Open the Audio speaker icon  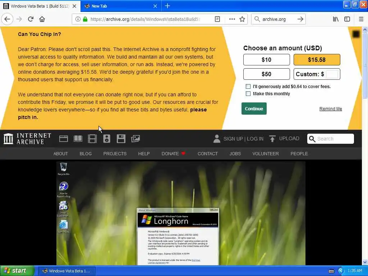click(x=106, y=139)
